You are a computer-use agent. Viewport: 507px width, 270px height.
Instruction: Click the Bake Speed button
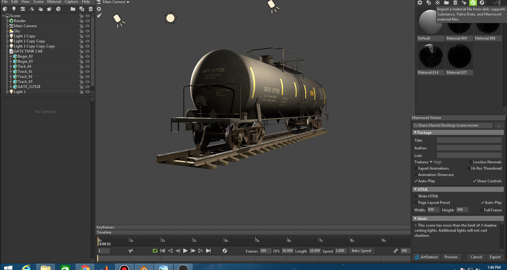click(361, 251)
